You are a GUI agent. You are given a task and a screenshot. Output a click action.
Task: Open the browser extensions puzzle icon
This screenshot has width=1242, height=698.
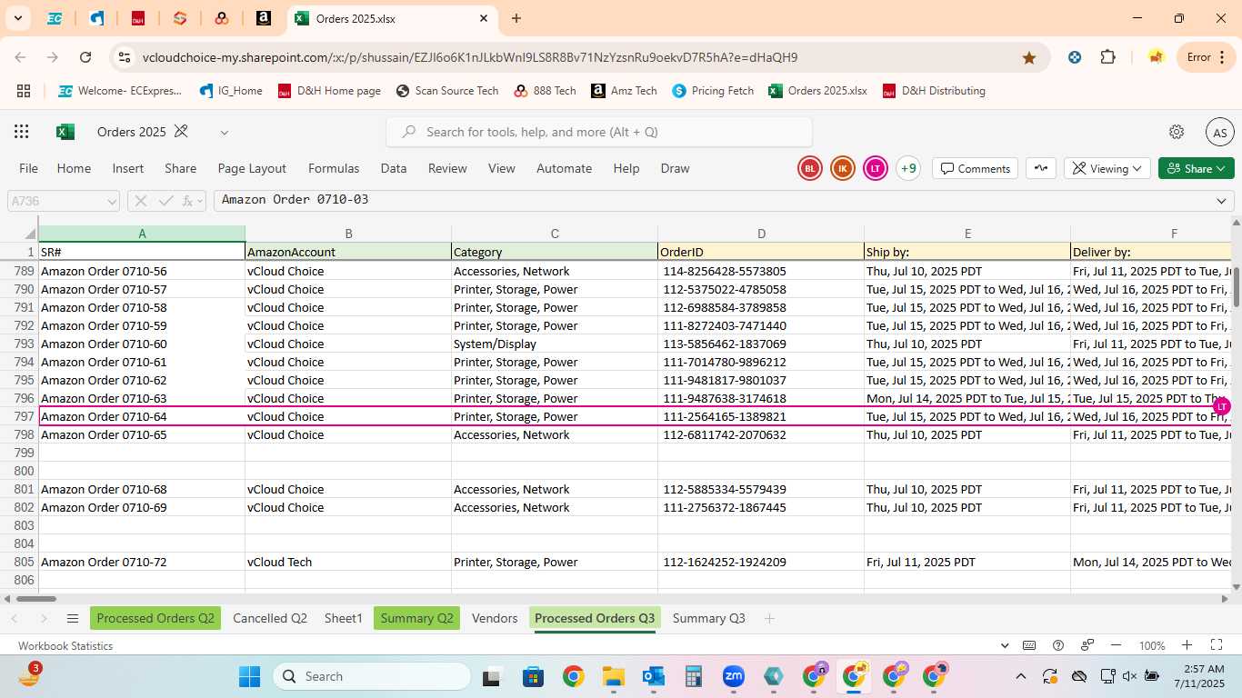click(x=1107, y=57)
